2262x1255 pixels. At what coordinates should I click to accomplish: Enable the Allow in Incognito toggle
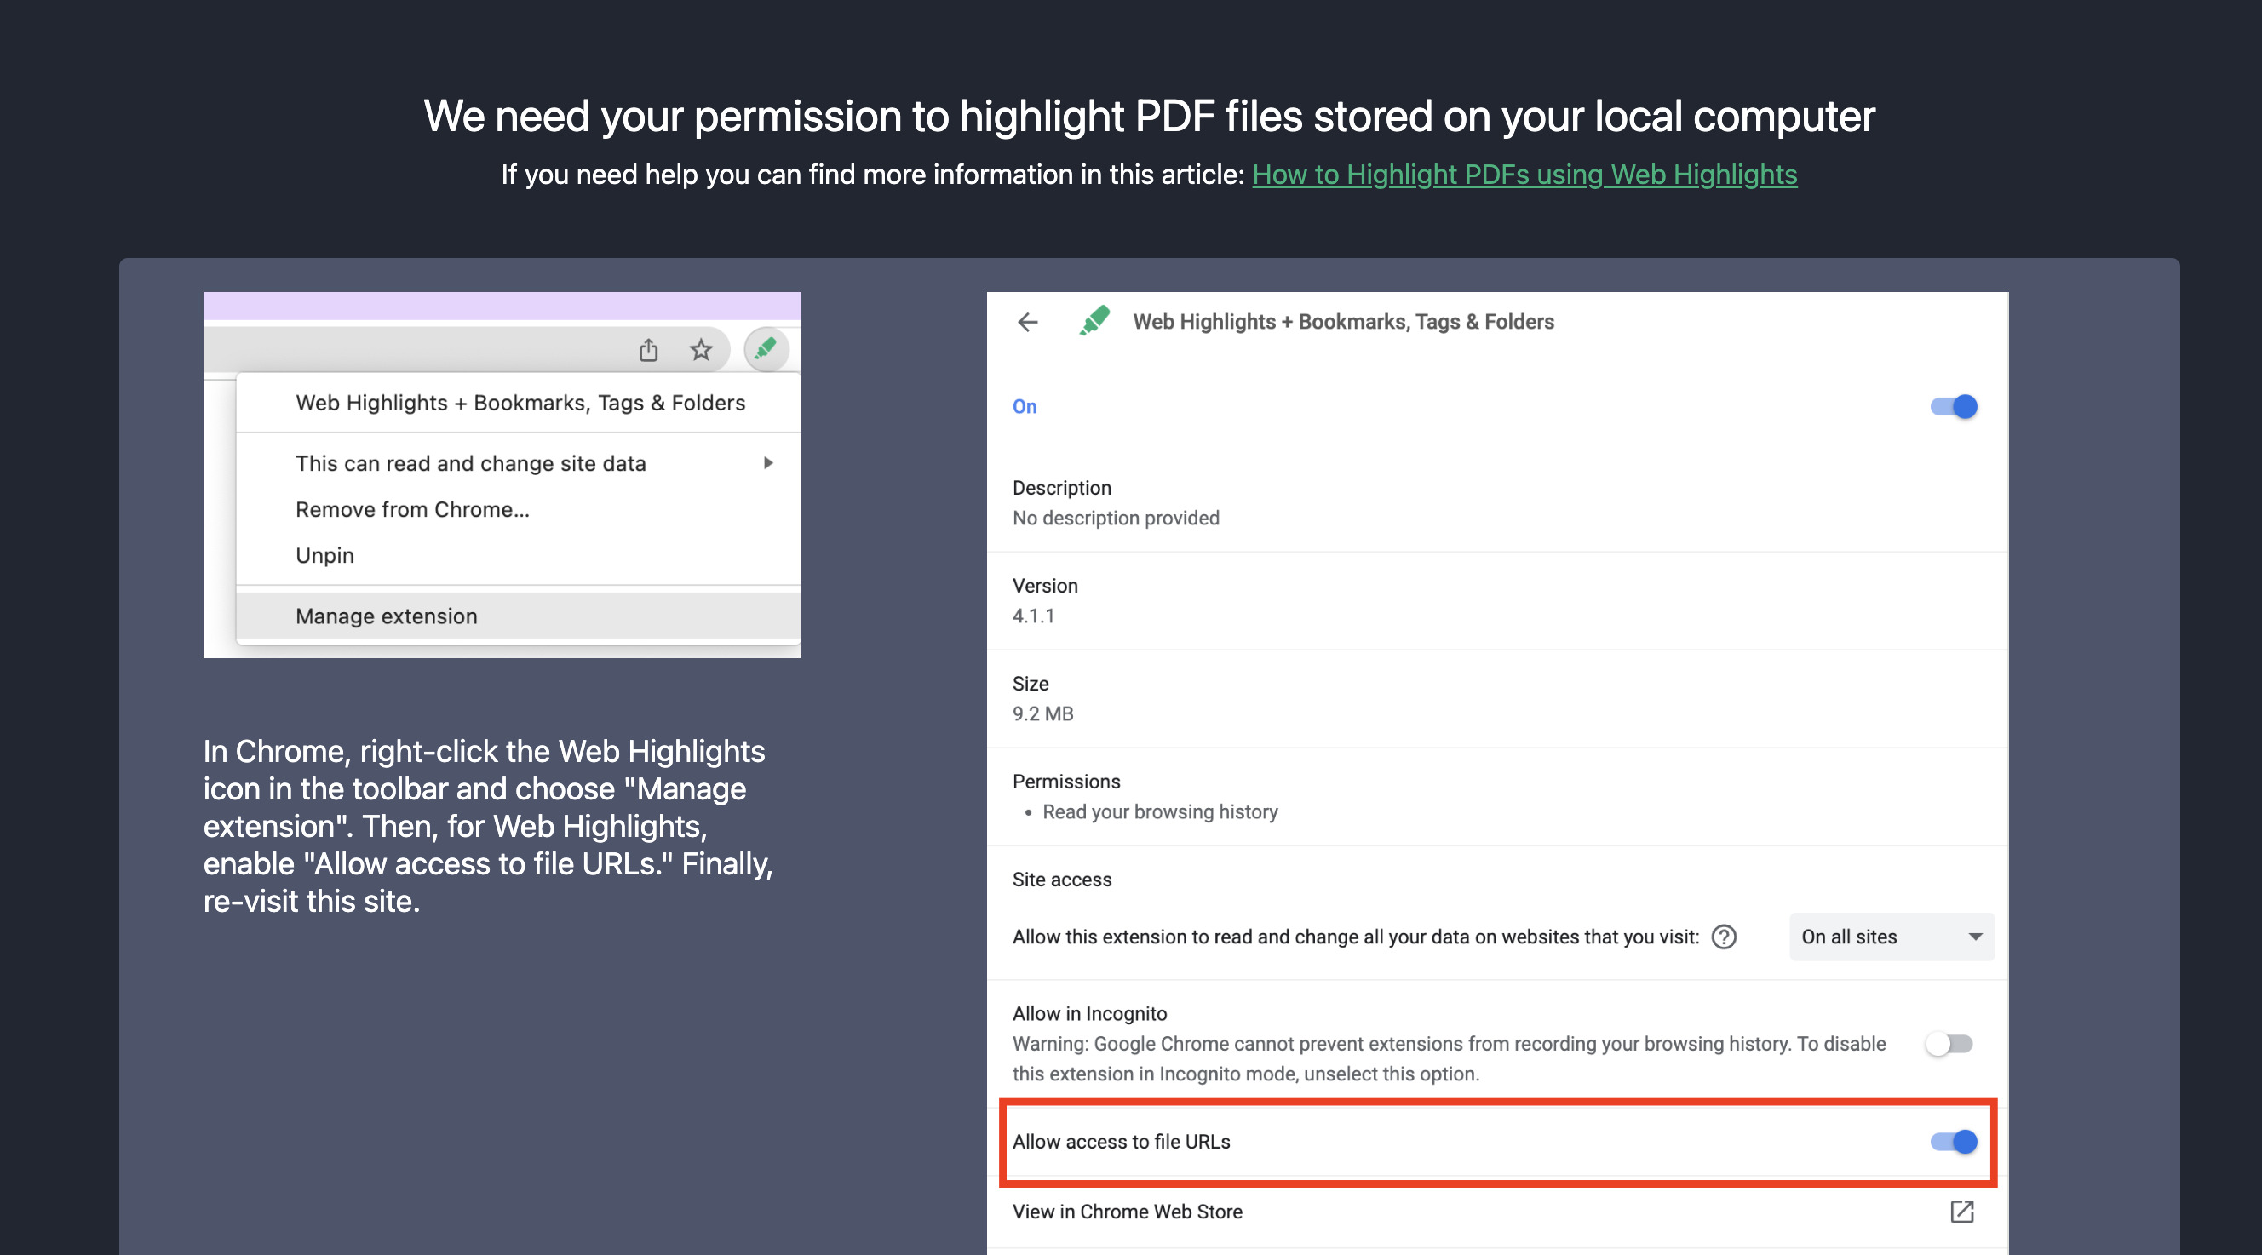(1949, 1045)
